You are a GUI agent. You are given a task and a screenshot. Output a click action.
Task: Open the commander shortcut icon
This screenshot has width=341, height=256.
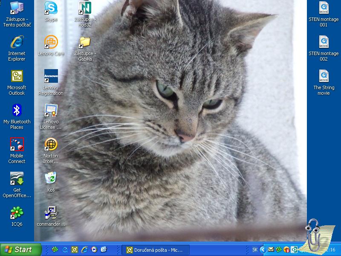(51, 212)
